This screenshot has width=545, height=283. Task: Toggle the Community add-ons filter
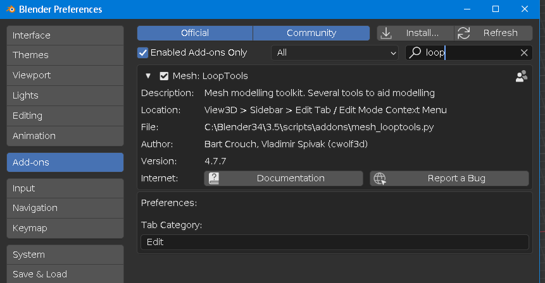click(x=311, y=33)
